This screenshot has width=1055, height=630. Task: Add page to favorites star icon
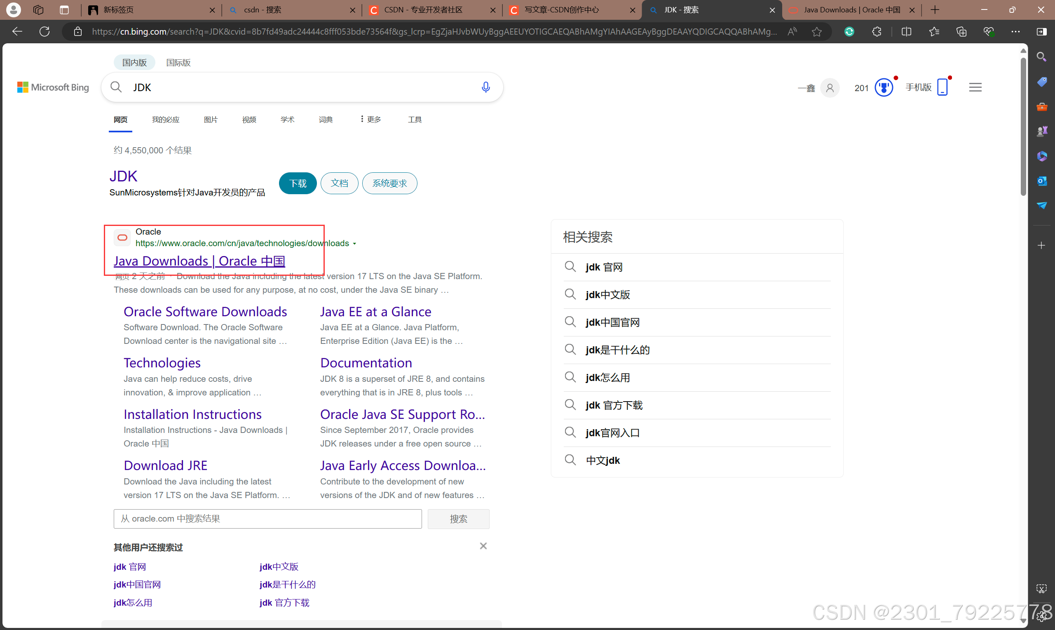pyautogui.click(x=817, y=31)
